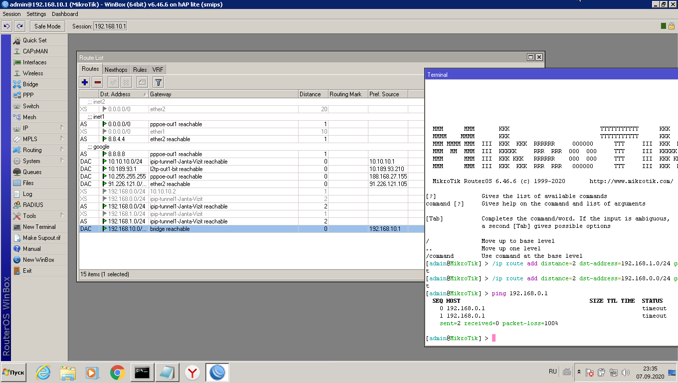
Task: Open Internet Explorer from the taskbar
Action: point(43,373)
